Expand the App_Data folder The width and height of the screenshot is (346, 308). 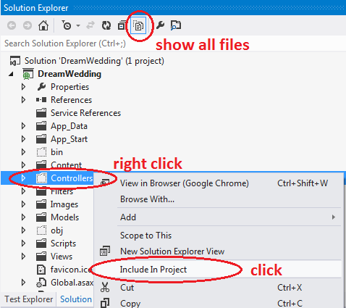(23, 126)
